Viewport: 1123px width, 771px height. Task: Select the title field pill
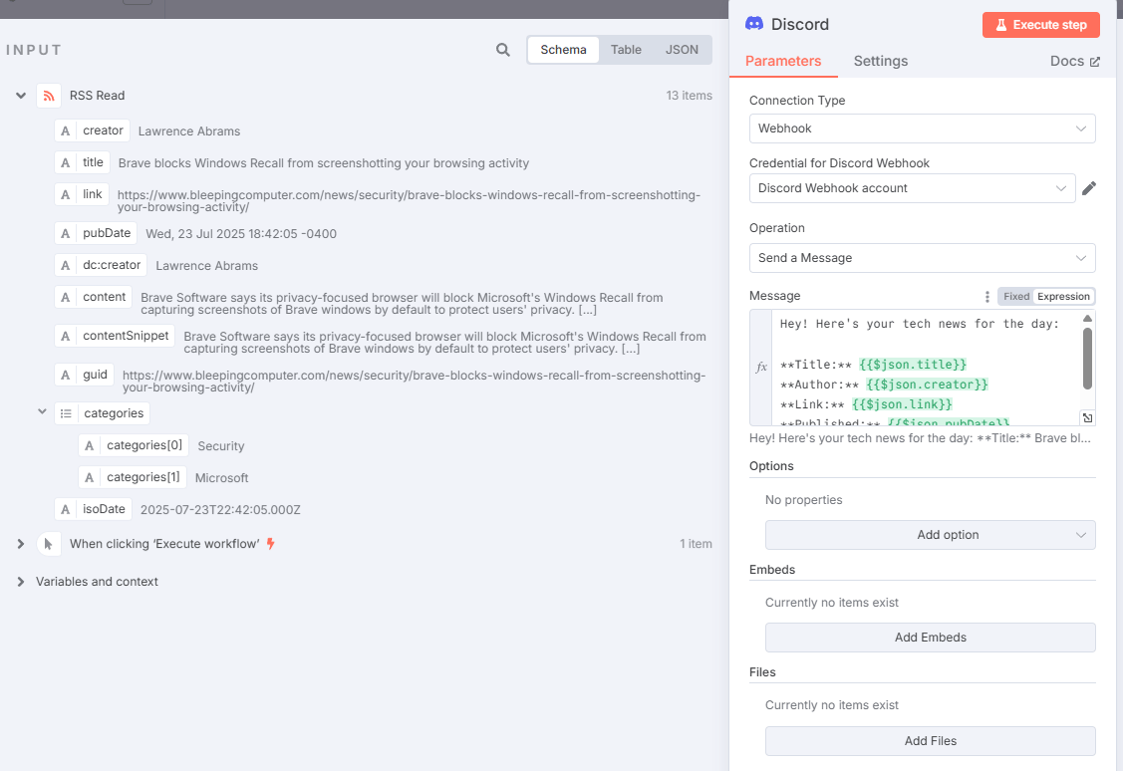coord(83,162)
